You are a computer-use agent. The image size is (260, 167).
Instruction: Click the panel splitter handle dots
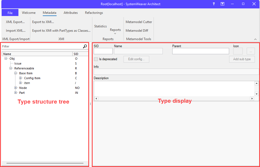click(90, 104)
